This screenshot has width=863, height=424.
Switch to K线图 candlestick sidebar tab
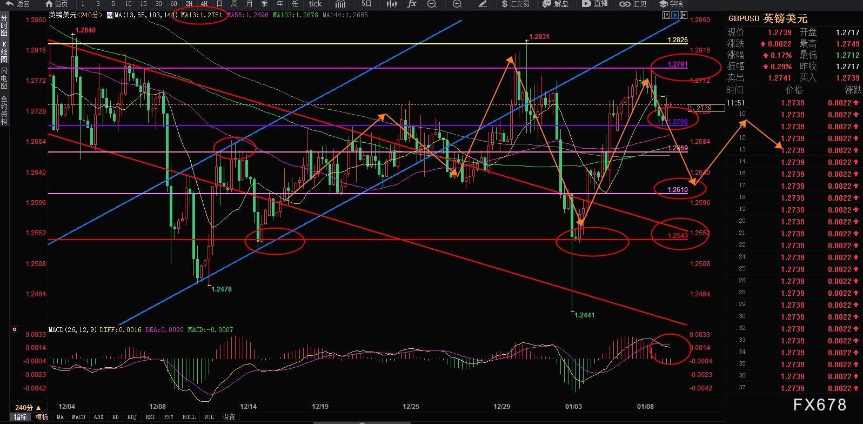click(4, 52)
